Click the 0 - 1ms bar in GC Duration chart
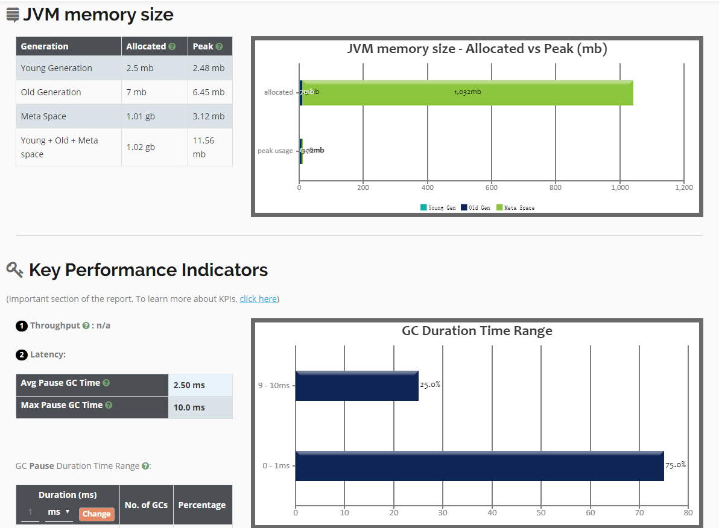Viewport: 719px width, 528px height. click(x=480, y=465)
